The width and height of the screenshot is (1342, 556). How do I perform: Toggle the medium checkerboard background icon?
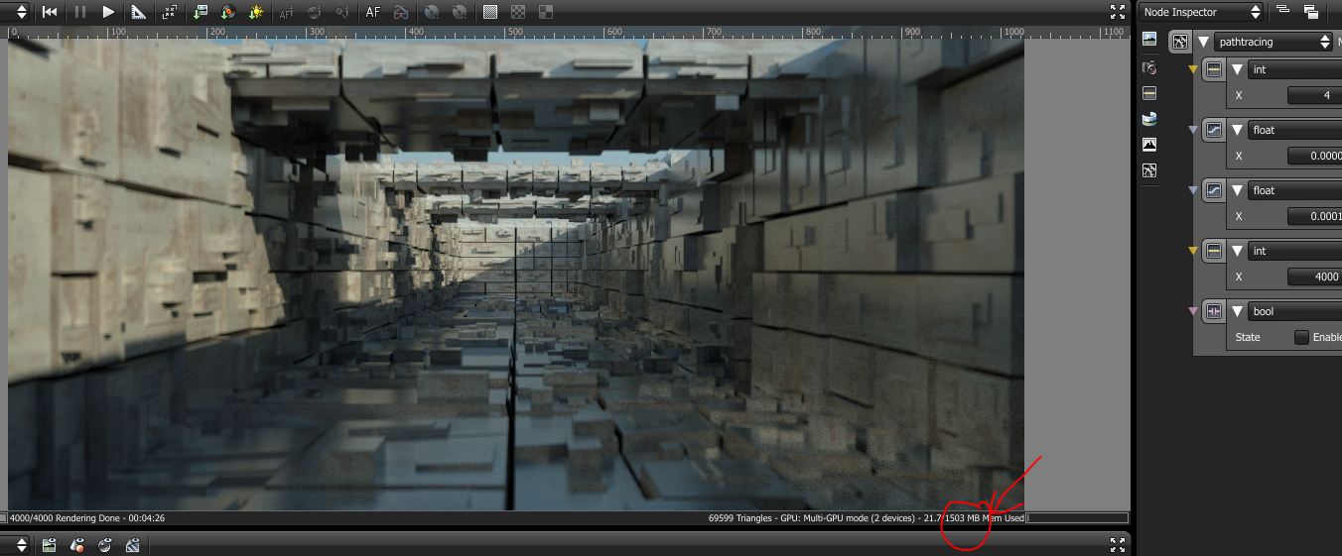click(x=518, y=12)
